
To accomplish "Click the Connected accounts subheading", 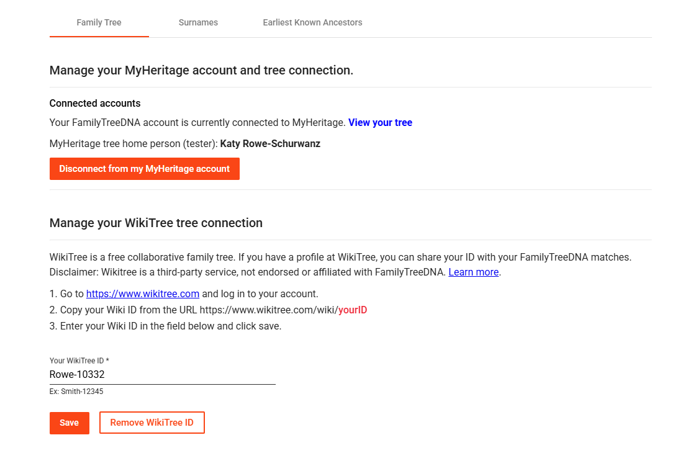I will [95, 104].
